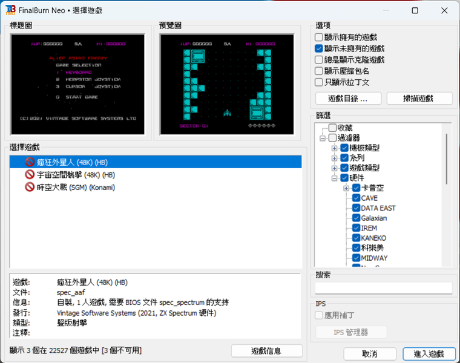Focus the 搜索 text field
The height and width of the screenshot is (363, 460).
[383, 288]
